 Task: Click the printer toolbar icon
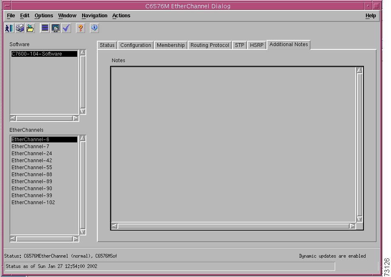point(20,28)
